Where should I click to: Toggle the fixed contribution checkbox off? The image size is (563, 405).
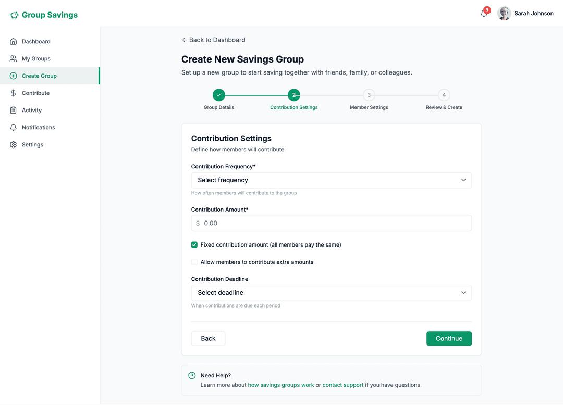[x=194, y=244]
